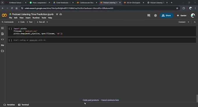
Task: Close the Fiverr tab
Action: [49, 3]
